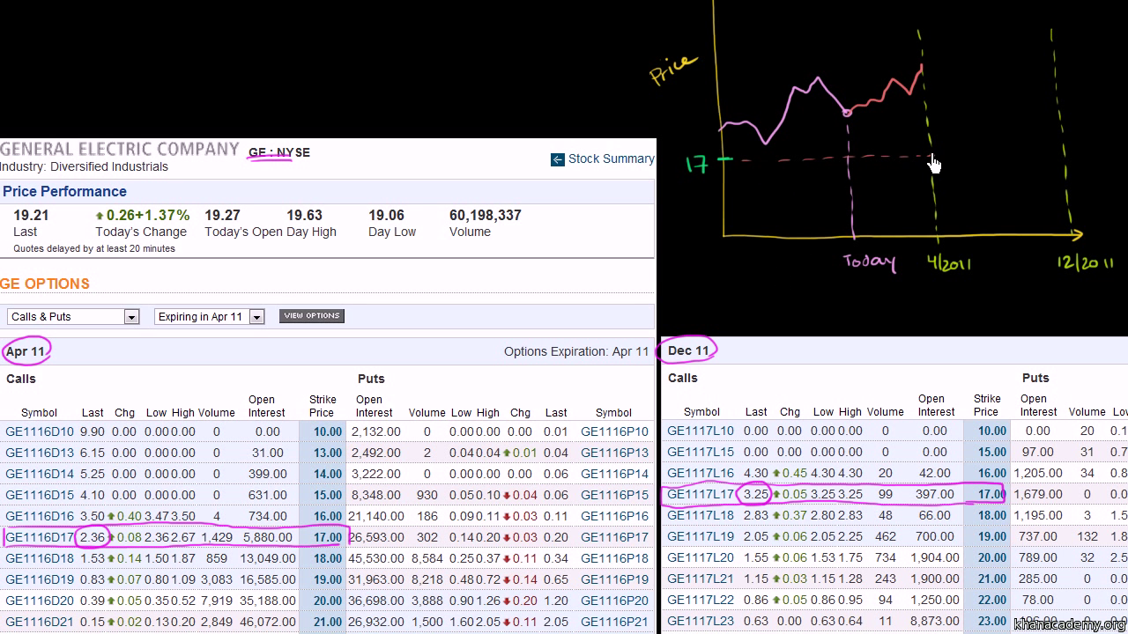Click the 5,880.00 open interest cell
Screen dimensions: 1128x634
[268, 537]
